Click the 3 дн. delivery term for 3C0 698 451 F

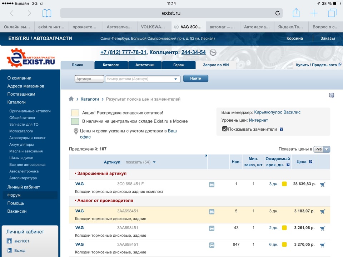273,184
